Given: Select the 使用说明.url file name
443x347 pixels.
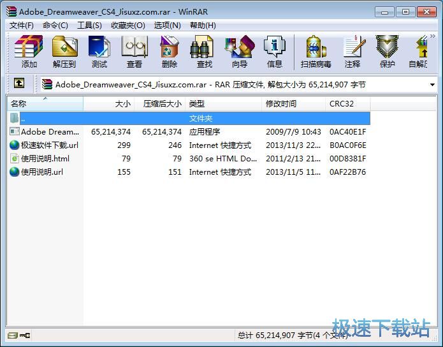Looking at the screenshot, I should pyautogui.click(x=42, y=172).
